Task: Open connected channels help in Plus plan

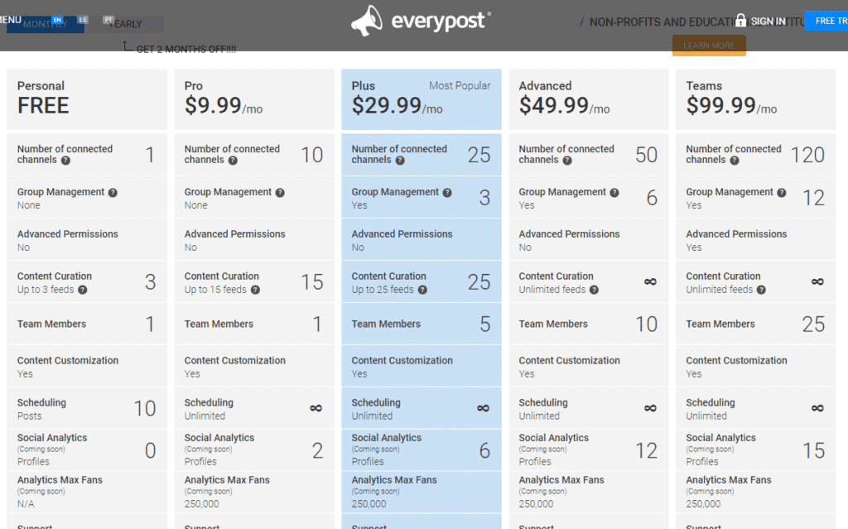Action: pyautogui.click(x=400, y=160)
